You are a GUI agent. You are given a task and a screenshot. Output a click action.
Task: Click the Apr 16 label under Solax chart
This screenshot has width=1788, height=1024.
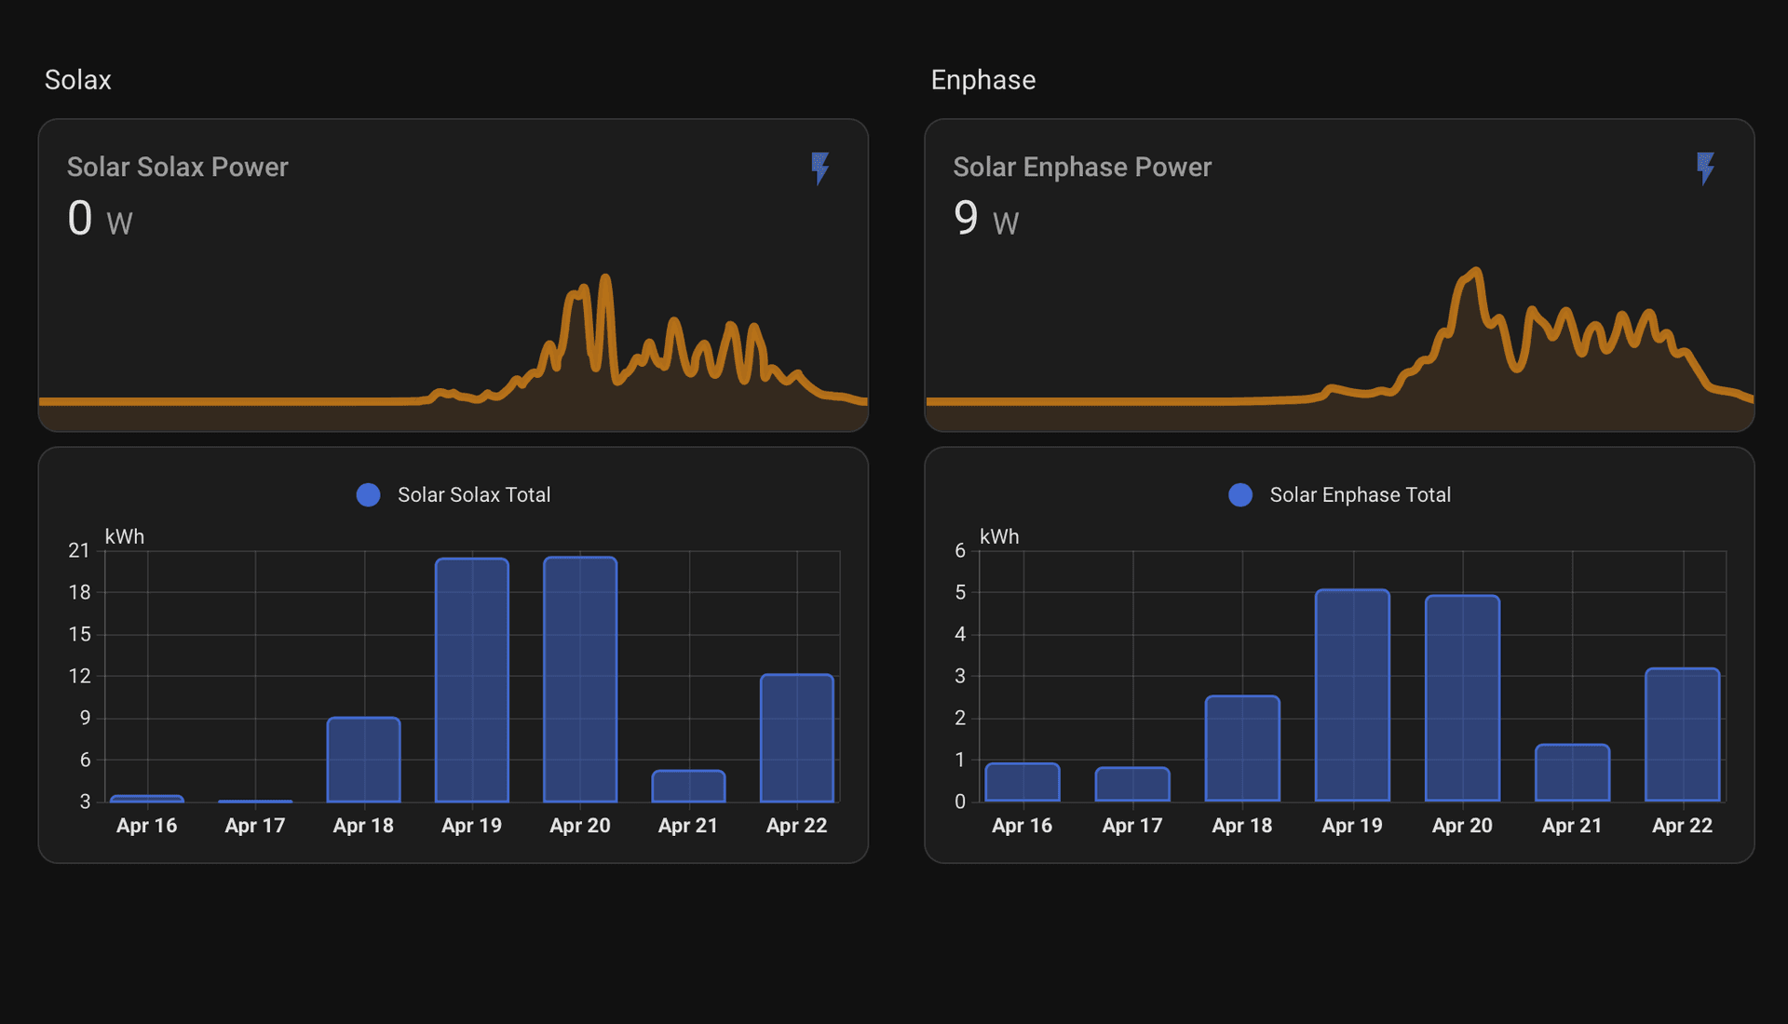click(x=147, y=826)
